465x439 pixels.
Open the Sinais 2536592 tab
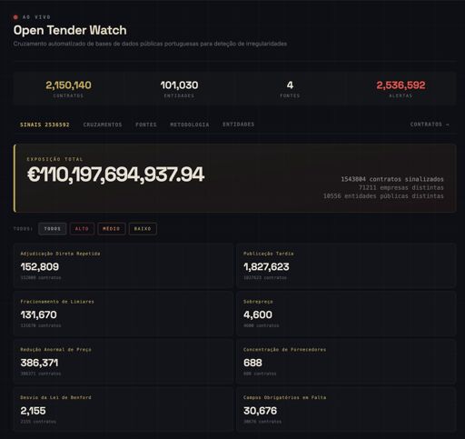point(45,125)
